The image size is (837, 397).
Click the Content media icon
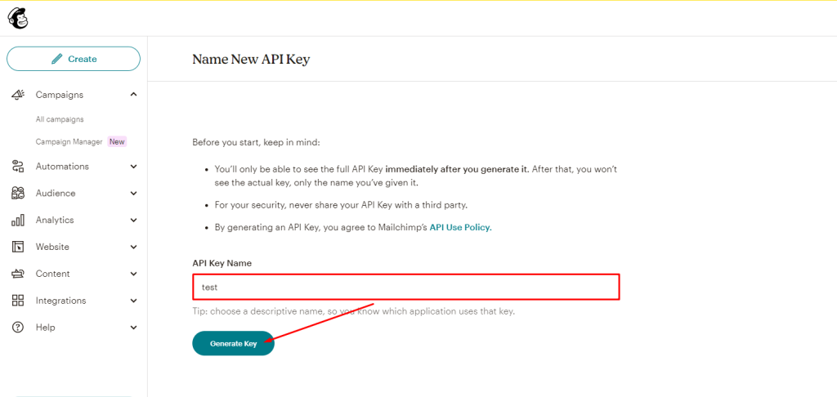(18, 274)
